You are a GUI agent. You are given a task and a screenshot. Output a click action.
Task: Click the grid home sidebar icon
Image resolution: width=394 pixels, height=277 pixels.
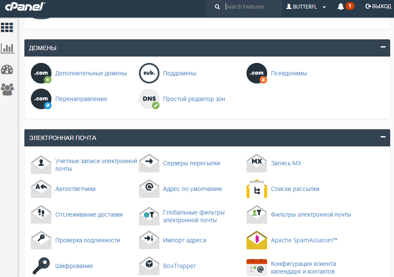[7, 27]
